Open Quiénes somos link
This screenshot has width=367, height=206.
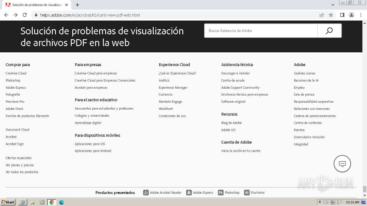tap(304, 73)
